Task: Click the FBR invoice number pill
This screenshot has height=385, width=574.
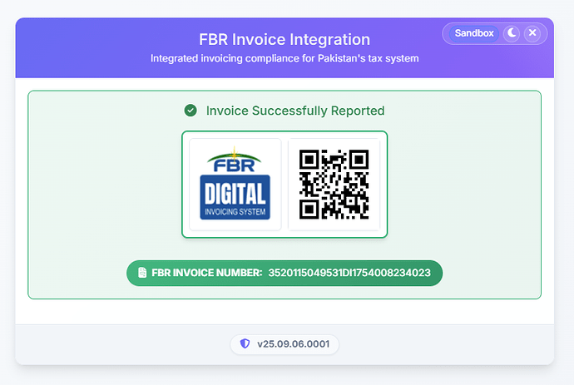Action: 285,273
